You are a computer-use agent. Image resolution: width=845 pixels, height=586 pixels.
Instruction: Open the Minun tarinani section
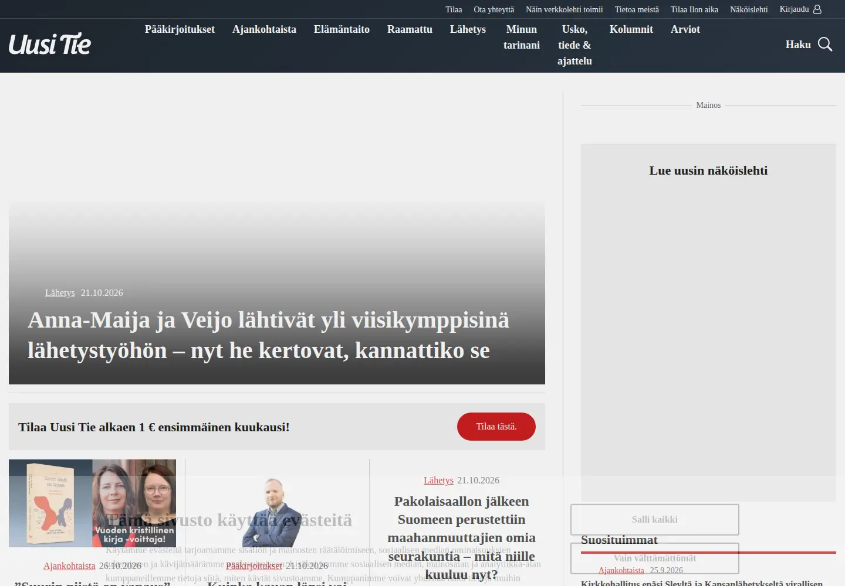coord(522,37)
